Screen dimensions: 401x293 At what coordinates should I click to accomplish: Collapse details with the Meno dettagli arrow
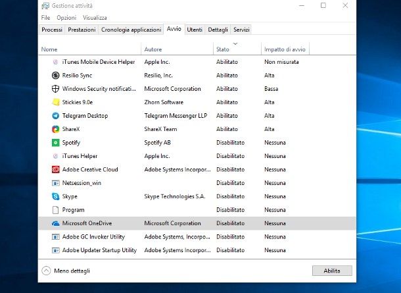tap(46, 271)
